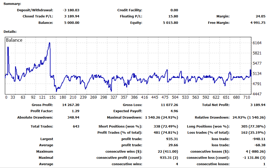Click the Balance chart title label
The width and height of the screenshot is (267, 168).
14,40
